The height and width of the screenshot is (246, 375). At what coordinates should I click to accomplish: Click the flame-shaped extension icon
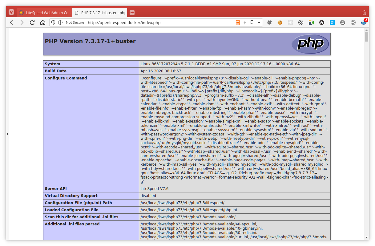click(321, 22)
